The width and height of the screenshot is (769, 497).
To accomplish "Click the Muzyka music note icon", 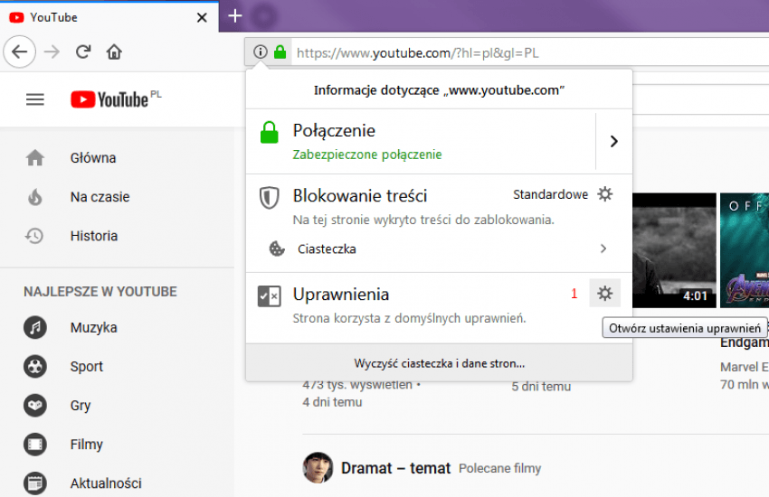I will tap(35, 328).
